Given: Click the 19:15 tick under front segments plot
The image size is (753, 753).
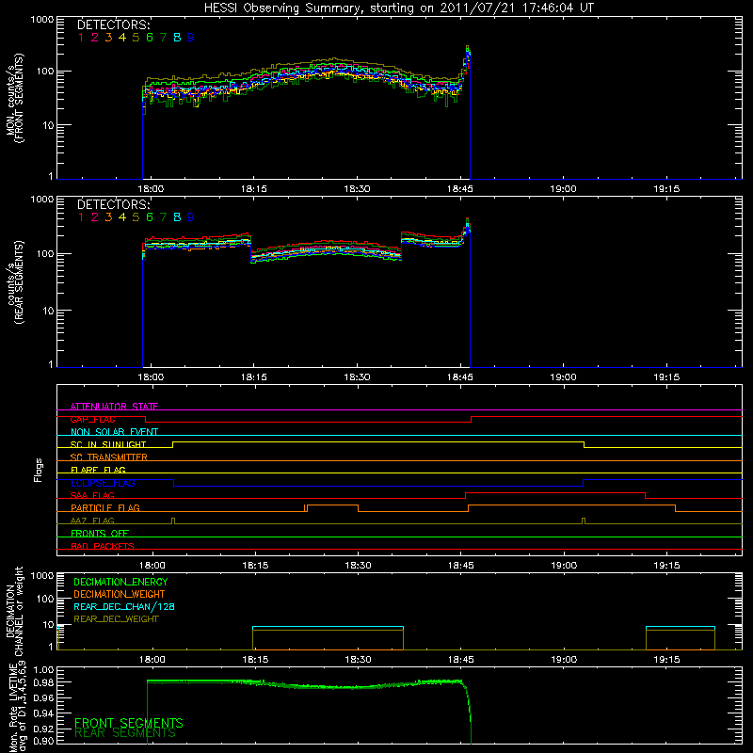Looking at the screenshot, I should click(666, 189).
